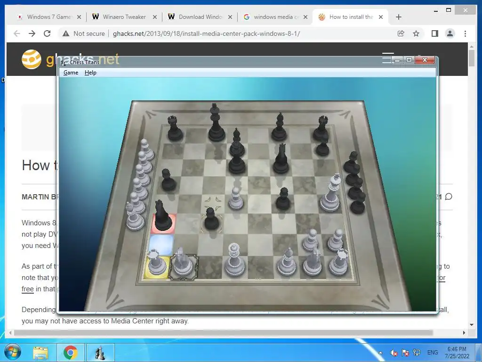Select the white pawn in the board center
Screen dimensions: 482x362
pyautogui.click(x=236, y=199)
